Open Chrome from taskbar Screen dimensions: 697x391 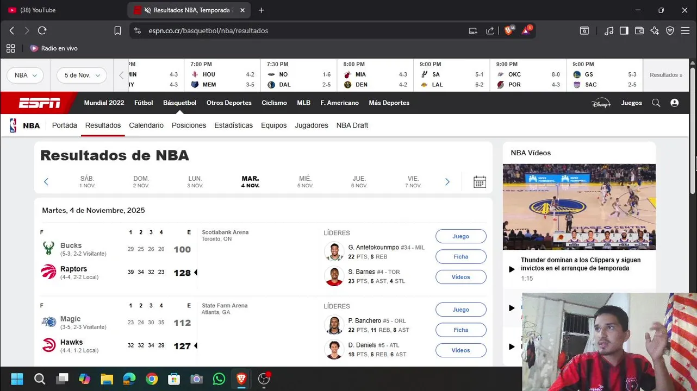click(152, 379)
